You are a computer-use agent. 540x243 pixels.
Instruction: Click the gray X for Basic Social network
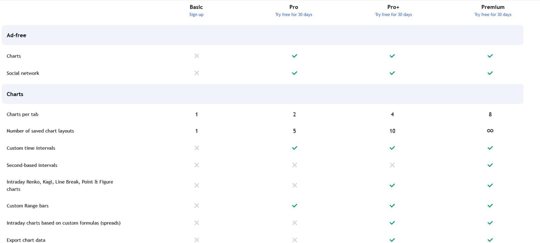click(x=197, y=73)
